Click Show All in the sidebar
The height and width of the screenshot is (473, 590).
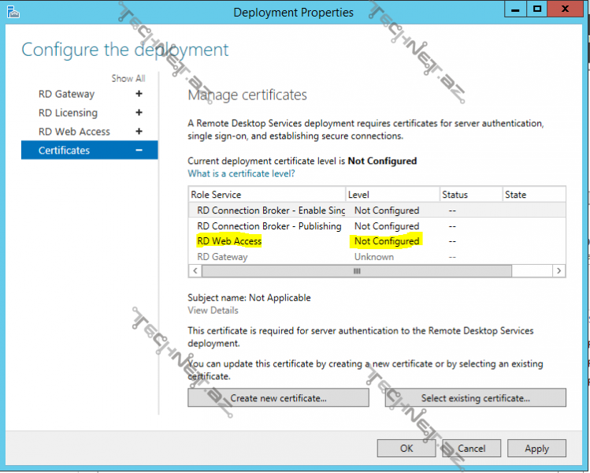[128, 78]
